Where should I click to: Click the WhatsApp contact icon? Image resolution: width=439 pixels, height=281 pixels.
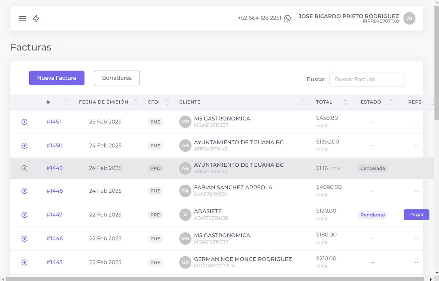coord(287,18)
